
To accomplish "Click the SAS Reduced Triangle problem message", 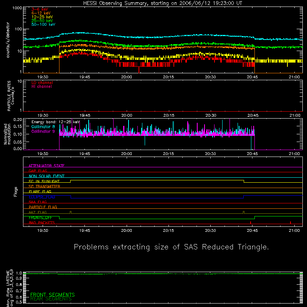I will 171,247.
